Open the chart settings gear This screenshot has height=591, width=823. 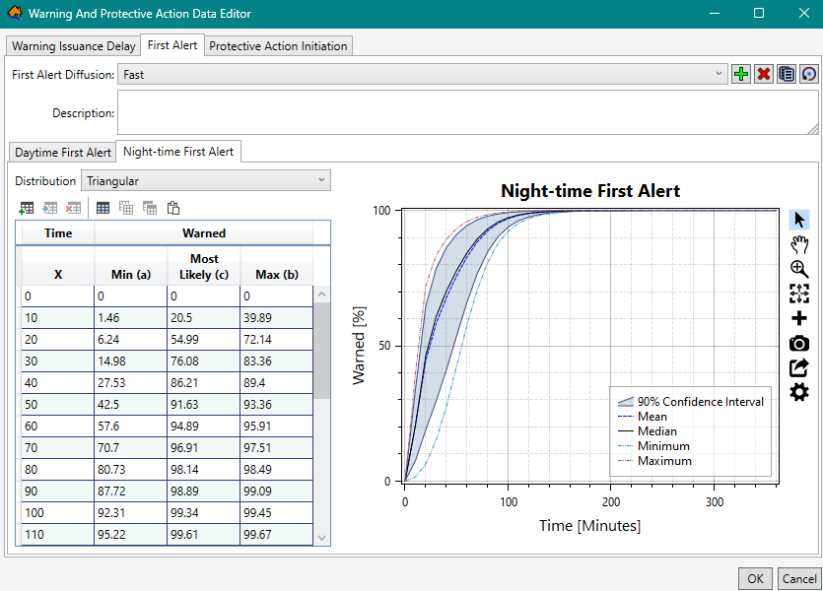pyautogui.click(x=799, y=392)
